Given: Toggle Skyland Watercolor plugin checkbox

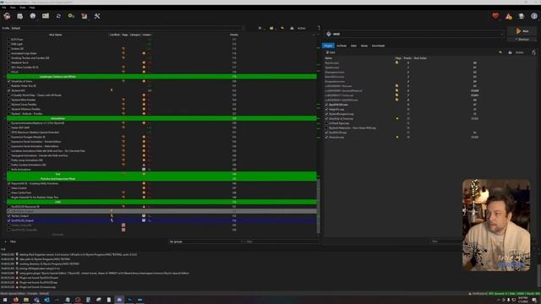Looking at the screenshot, I should coord(326,128).
